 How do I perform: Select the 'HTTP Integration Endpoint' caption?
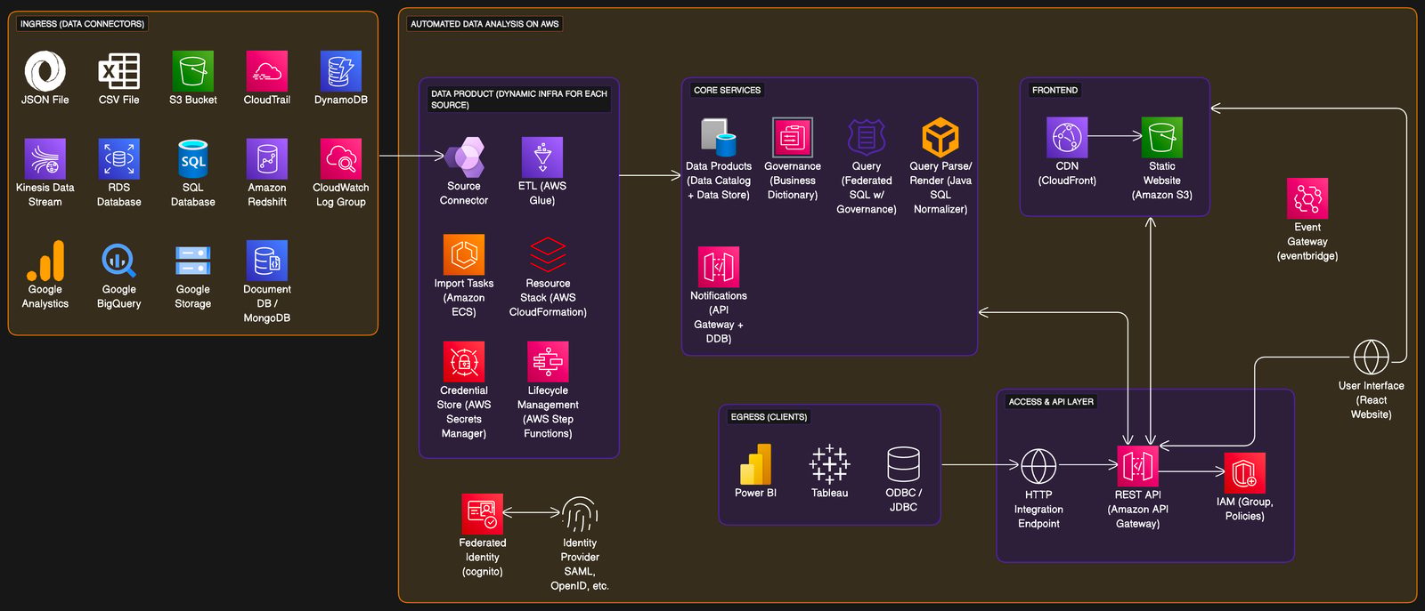(x=1038, y=510)
